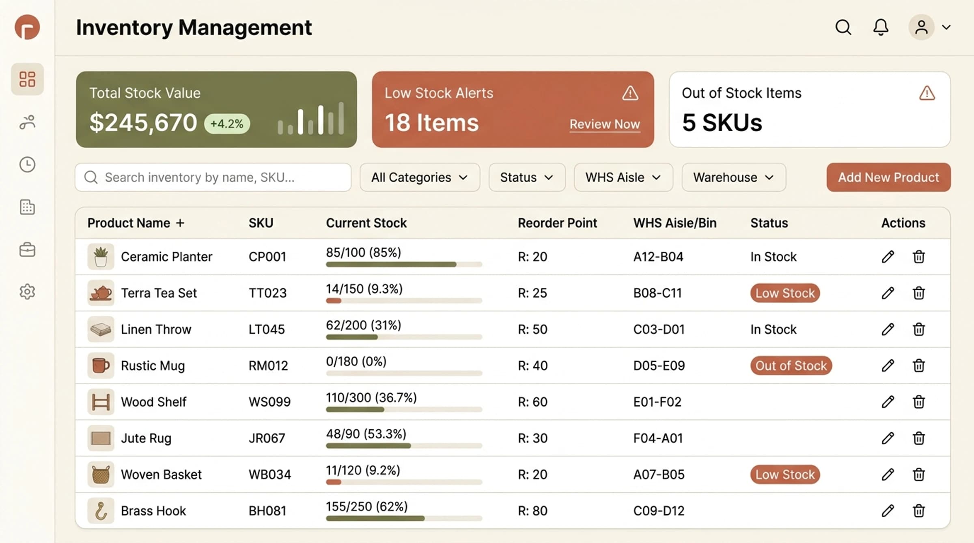
Task: Sort by Status column header
Action: coord(769,223)
